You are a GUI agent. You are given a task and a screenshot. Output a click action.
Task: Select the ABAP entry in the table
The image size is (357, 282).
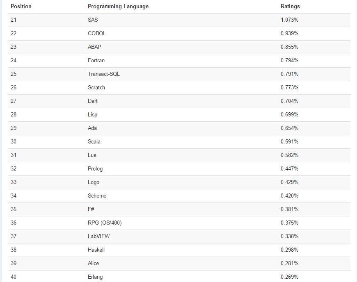[94, 47]
